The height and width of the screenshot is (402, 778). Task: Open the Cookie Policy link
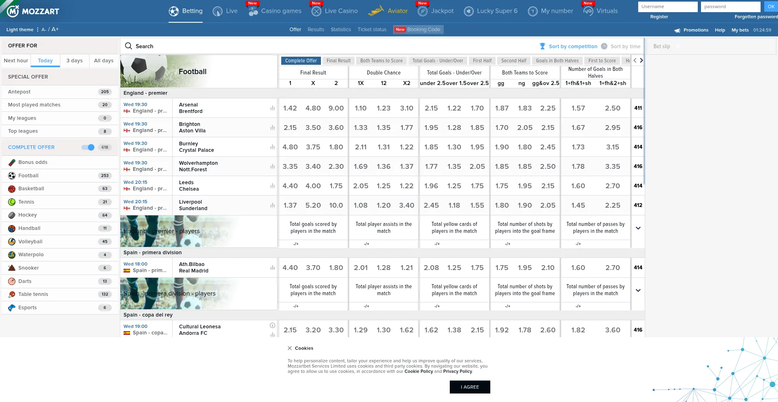point(419,372)
